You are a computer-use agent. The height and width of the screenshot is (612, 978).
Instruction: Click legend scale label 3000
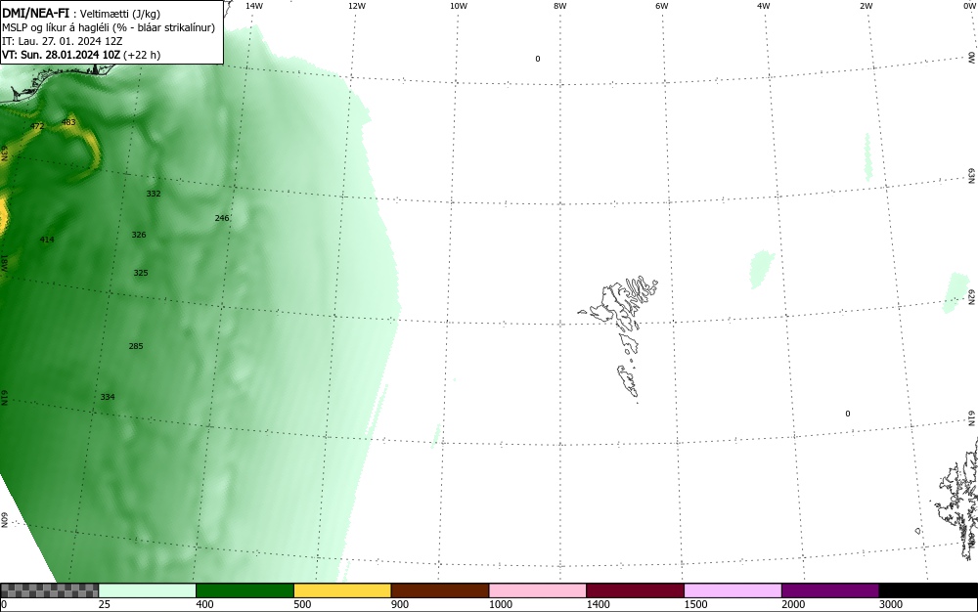click(891, 604)
